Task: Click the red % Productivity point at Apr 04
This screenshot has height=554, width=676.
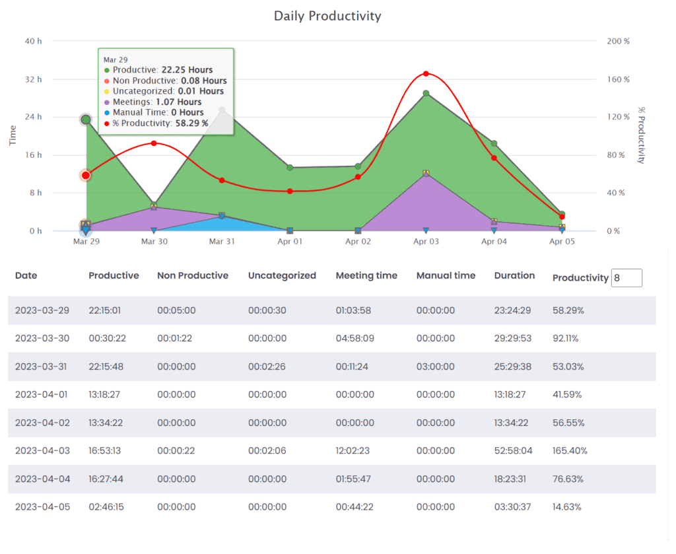Action: tap(494, 158)
